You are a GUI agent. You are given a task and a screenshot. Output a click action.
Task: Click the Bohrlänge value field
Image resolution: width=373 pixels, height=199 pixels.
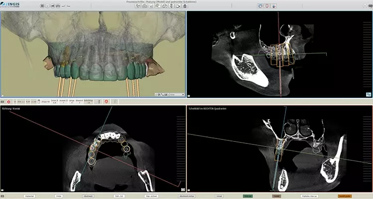(88, 101)
